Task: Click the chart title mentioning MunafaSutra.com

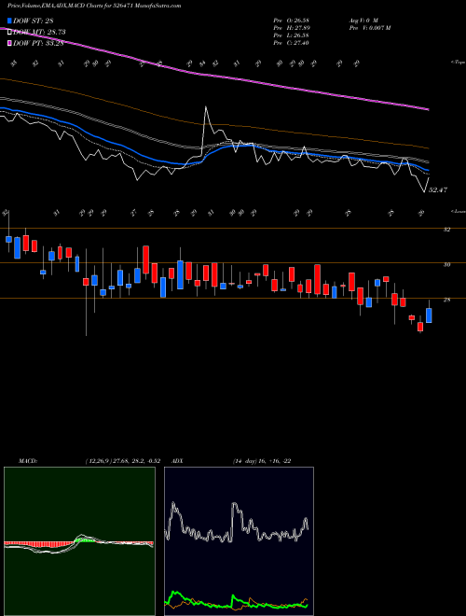Action: 94,6
